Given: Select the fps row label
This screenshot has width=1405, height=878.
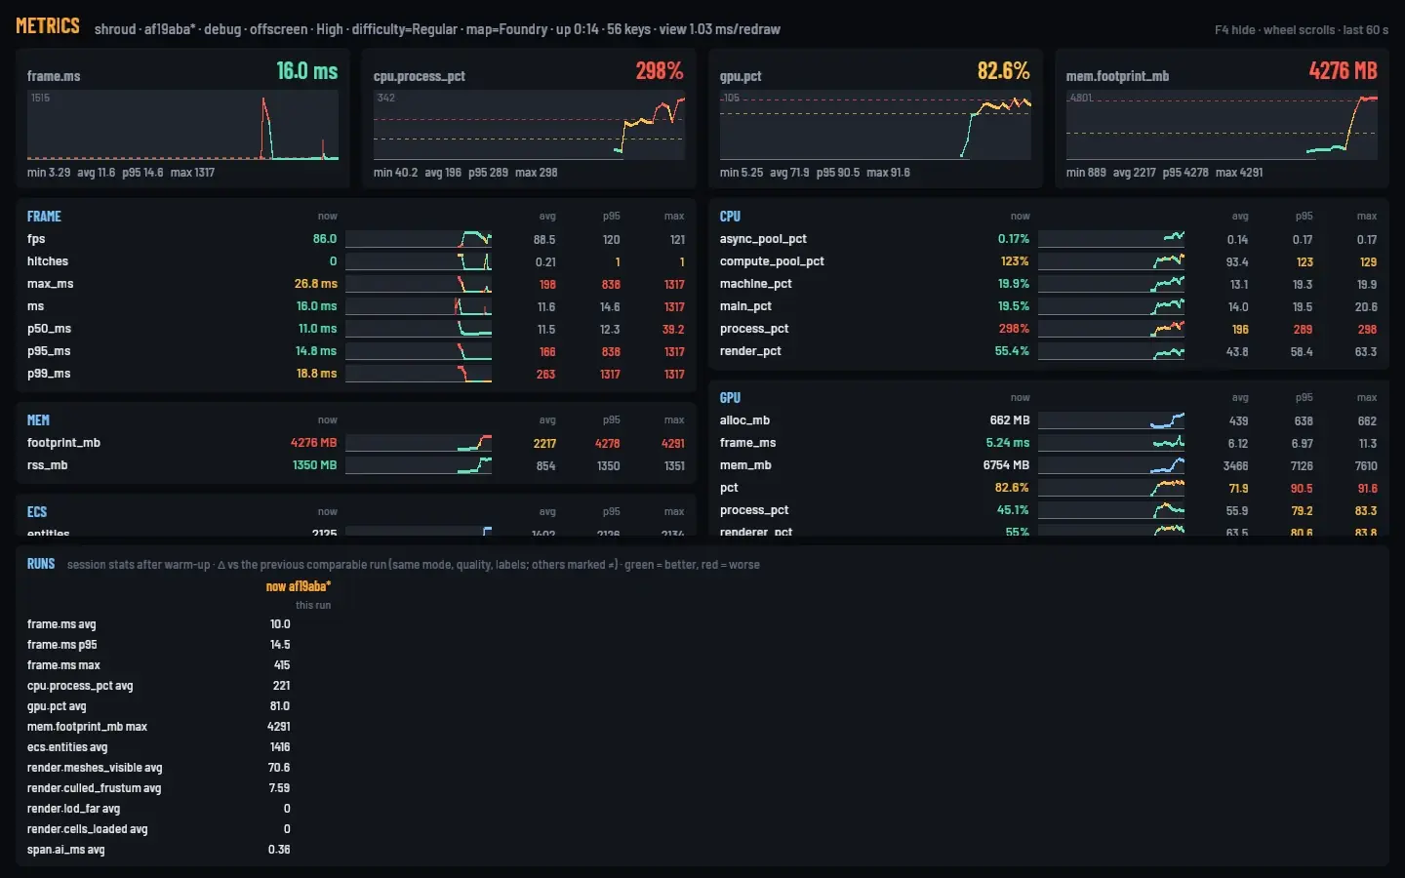Looking at the screenshot, I should point(36,239).
